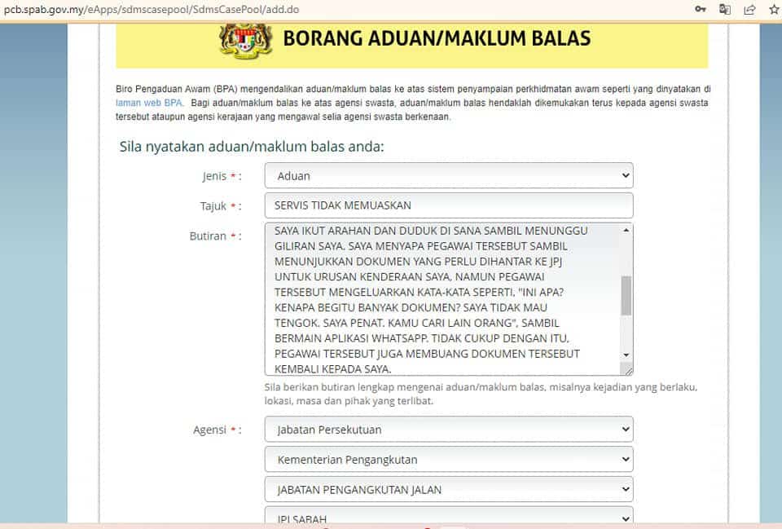Click the password key icon in address bar
The height and width of the screenshot is (529, 782).
point(701,9)
